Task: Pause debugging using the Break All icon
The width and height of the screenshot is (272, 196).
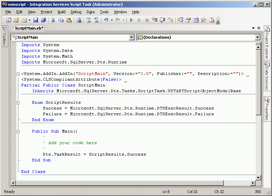Action: click(140, 20)
